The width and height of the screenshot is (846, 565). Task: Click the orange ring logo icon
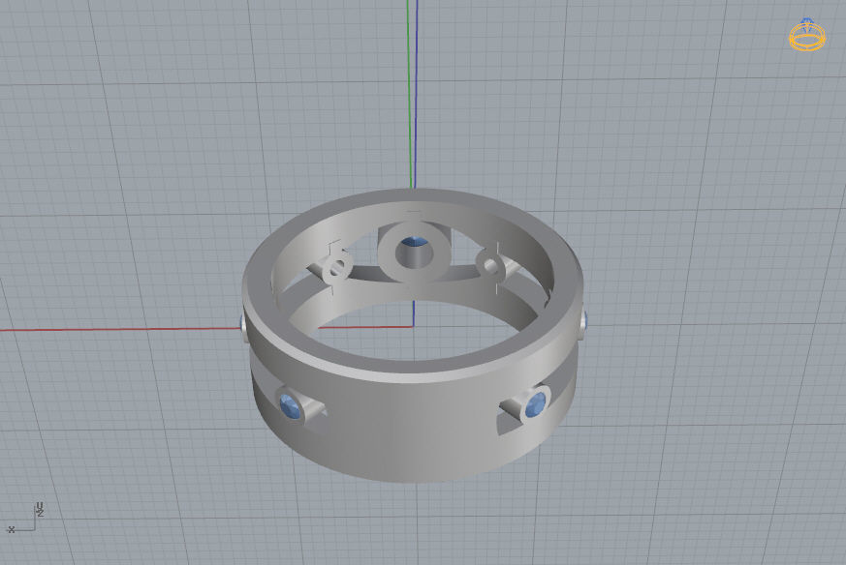pyautogui.click(x=807, y=35)
